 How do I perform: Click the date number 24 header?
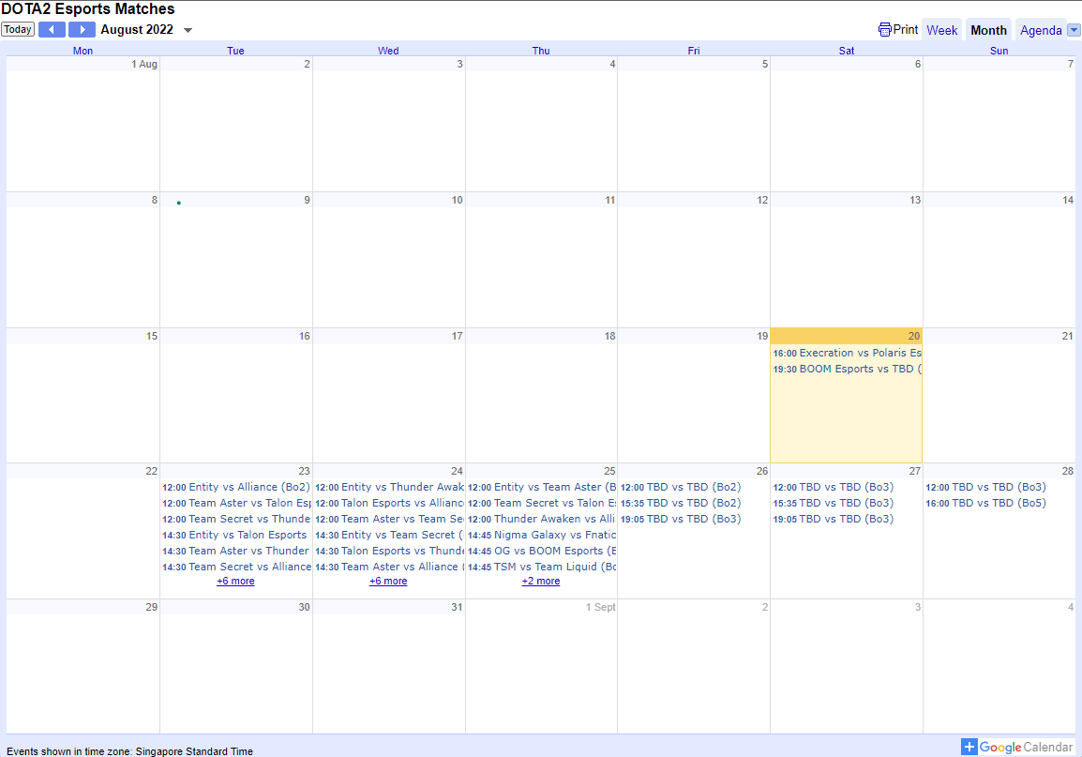click(457, 471)
